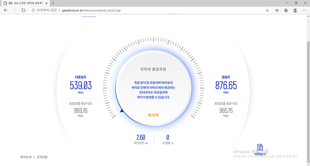Minimize the browser window
Screen dimensions: 310x166
(x=287, y=3)
